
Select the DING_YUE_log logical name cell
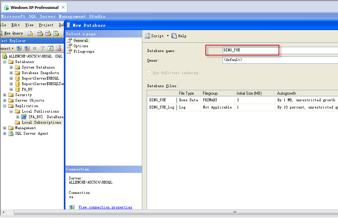[162, 107]
